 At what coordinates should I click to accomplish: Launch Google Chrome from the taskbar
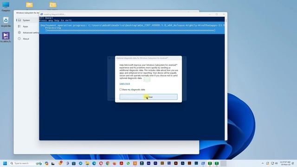point(108,163)
